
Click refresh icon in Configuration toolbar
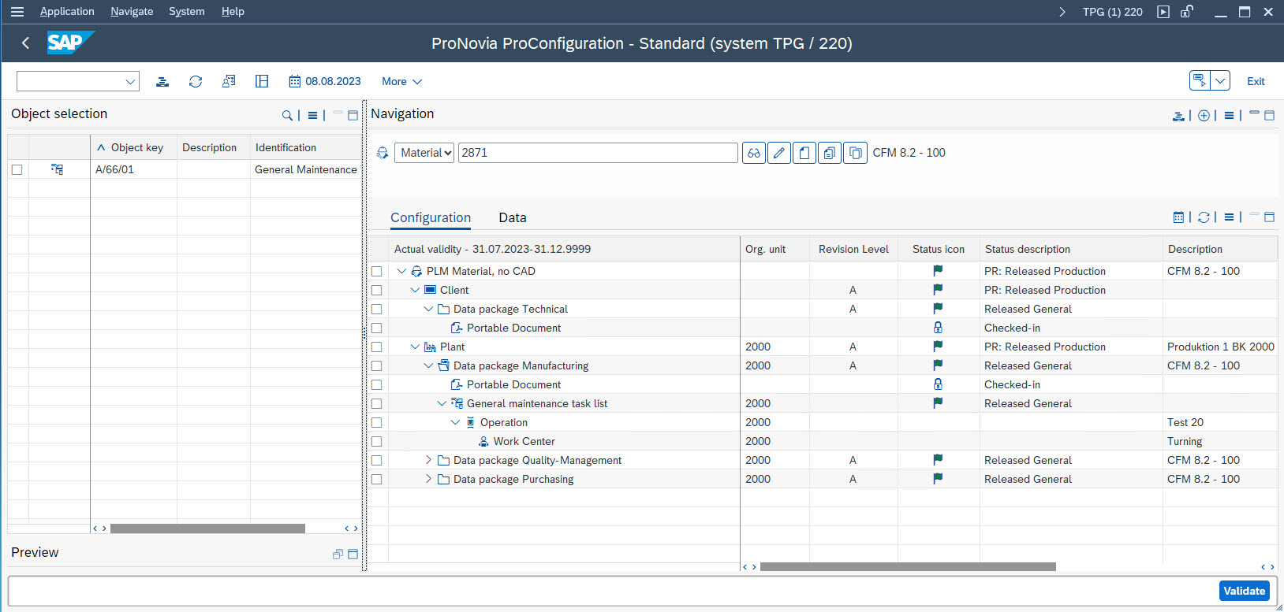pyautogui.click(x=1204, y=217)
